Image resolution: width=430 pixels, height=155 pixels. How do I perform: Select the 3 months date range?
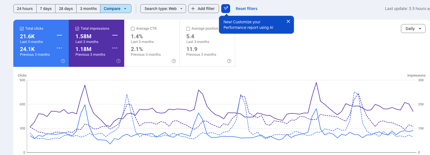[88, 9]
